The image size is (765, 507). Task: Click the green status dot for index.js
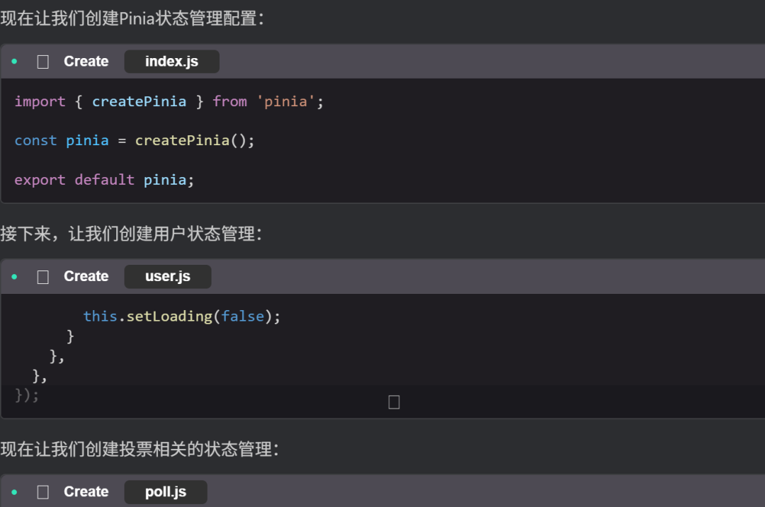tap(14, 62)
